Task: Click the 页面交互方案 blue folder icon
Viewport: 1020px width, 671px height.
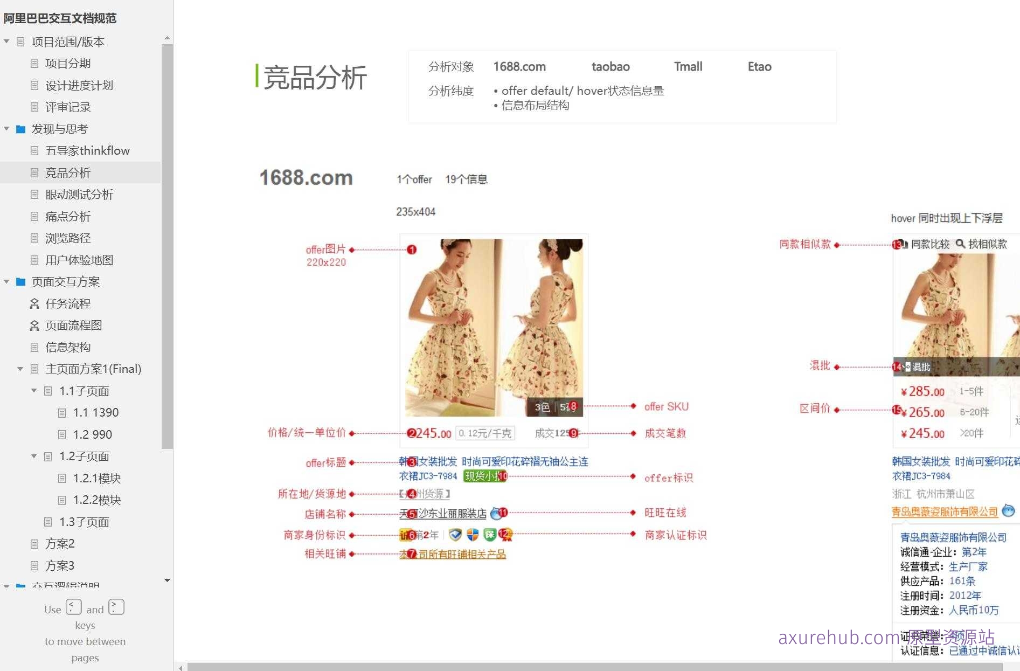Action: (x=21, y=282)
